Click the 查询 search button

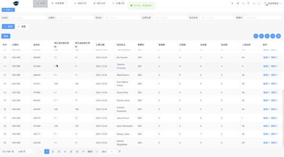[x=8, y=26]
